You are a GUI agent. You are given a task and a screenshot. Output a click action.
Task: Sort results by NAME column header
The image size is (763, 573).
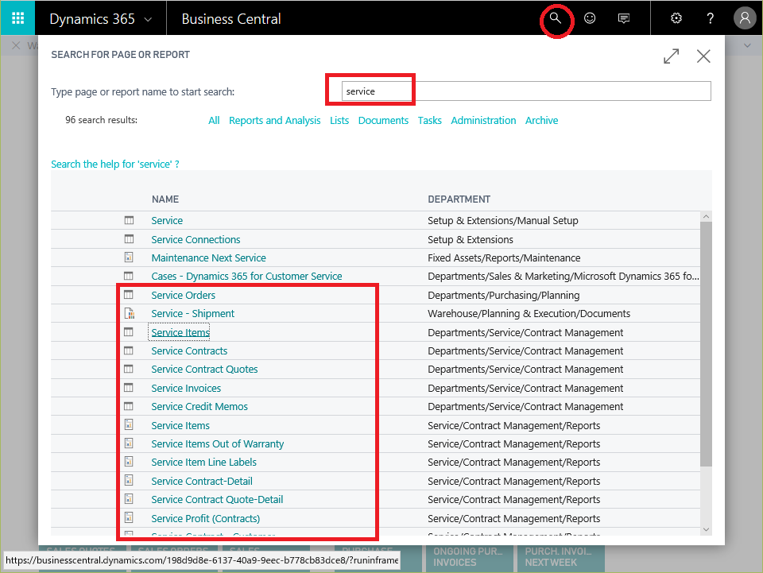click(165, 199)
